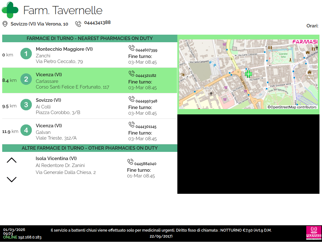The image size is (322, 242).
Task: Open the OpenStreetMap contributors attribution link
Action: [292, 107]
